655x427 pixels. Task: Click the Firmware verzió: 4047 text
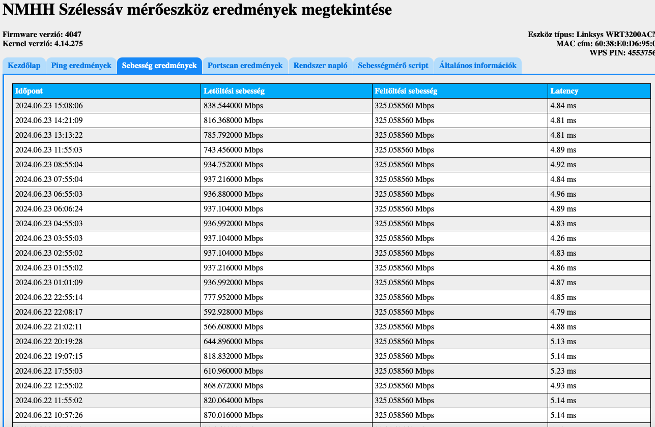tap(42, 35)
